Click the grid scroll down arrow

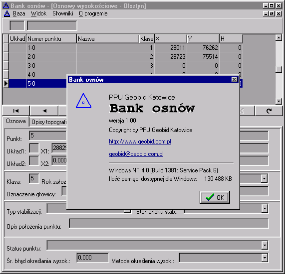(x=279, y=101)
